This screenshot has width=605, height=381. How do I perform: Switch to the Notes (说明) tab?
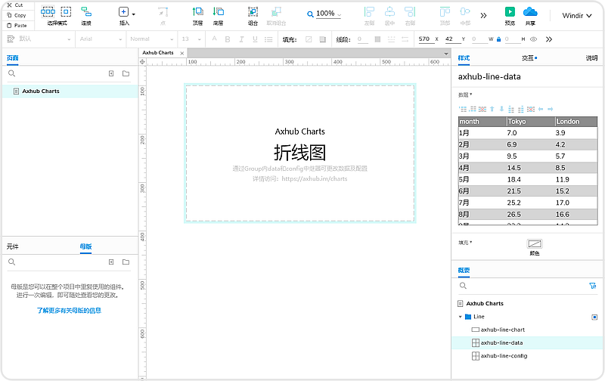(x=591, y=58)
